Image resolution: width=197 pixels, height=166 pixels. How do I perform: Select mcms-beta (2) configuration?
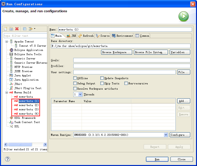coord(29,105)
